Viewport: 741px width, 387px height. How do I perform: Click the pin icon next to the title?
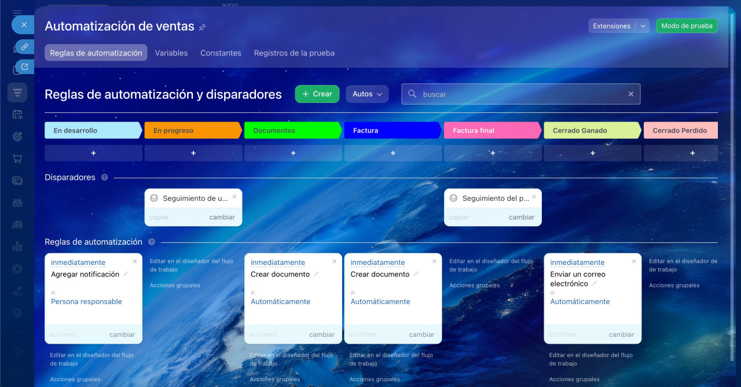click(x=202, y=27)
